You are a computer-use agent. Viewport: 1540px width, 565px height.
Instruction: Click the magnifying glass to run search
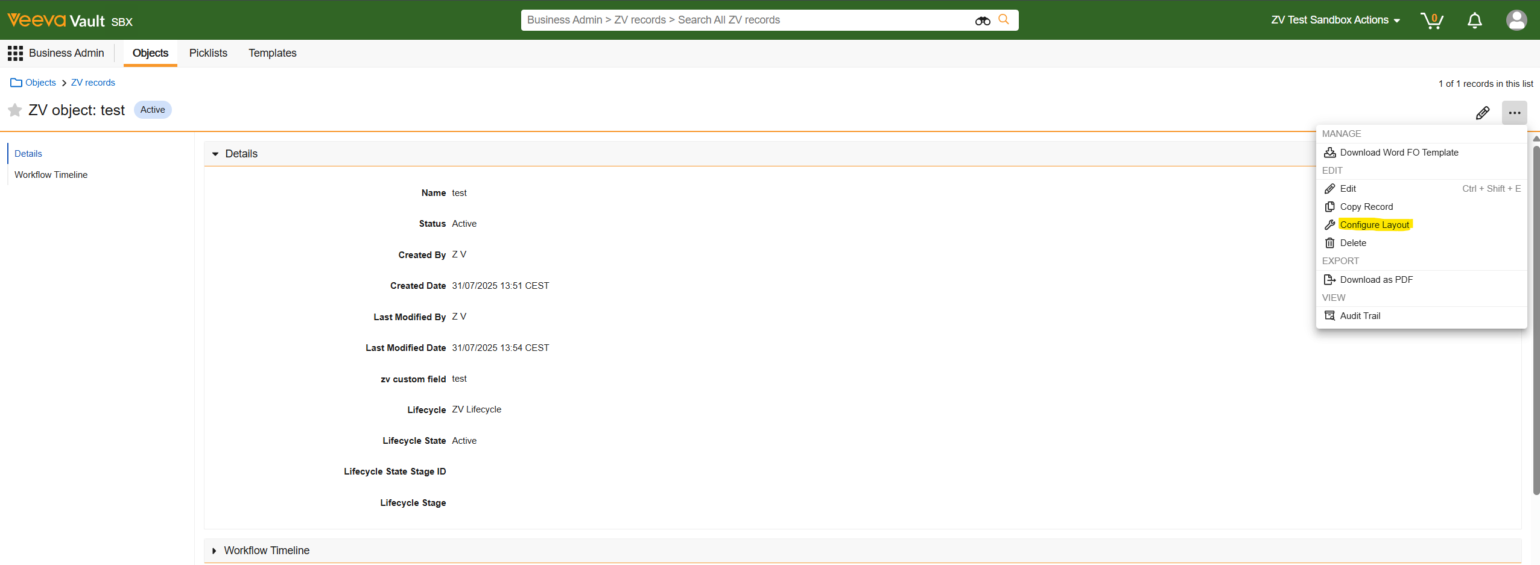[1004, 19]
